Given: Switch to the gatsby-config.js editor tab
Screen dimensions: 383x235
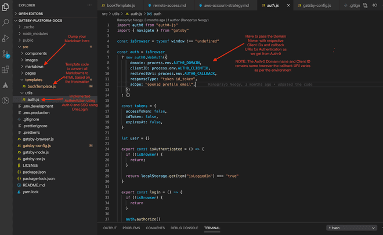Looking at the screenshot, I should [x=317, y=5].
